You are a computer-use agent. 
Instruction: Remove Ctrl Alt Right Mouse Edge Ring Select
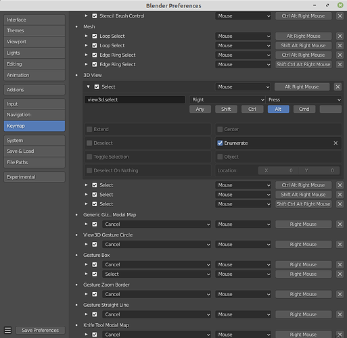click(340, 55)
